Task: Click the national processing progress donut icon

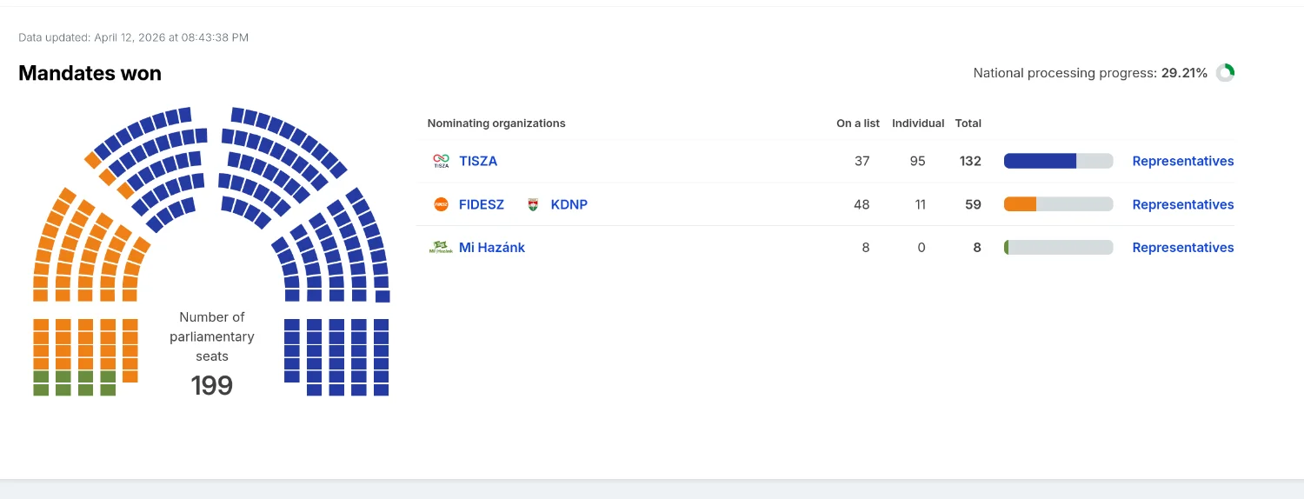Action: tap(1225, 73)
